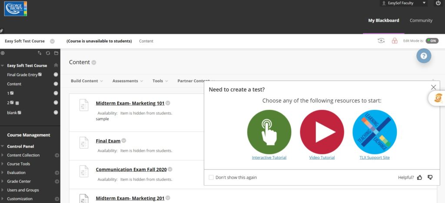Click the thumbs down icon
445x203 pixels.
pos(430,177)
